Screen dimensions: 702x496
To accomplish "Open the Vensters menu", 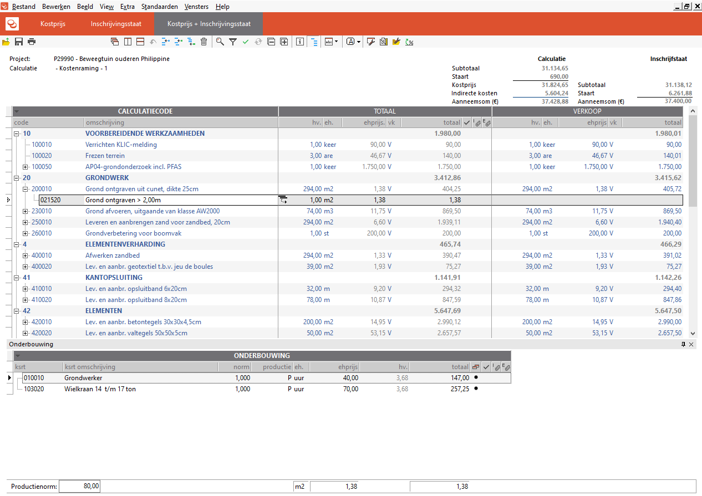I will pyautogui.click(x=197, y=7).
